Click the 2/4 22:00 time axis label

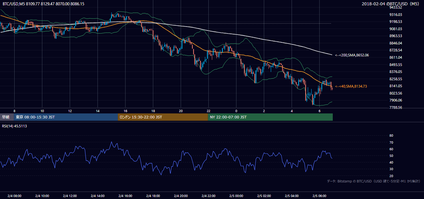click(209, 196)
